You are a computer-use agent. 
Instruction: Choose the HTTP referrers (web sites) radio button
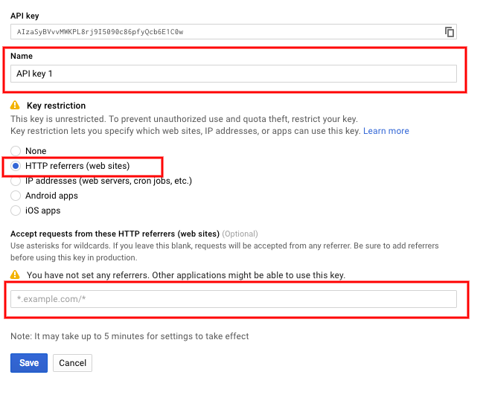16,166
